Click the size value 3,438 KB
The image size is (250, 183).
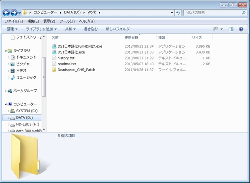click(203, 52)
